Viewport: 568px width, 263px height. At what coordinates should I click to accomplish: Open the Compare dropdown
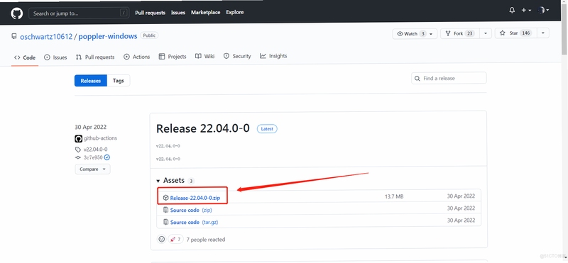point(92,169)
